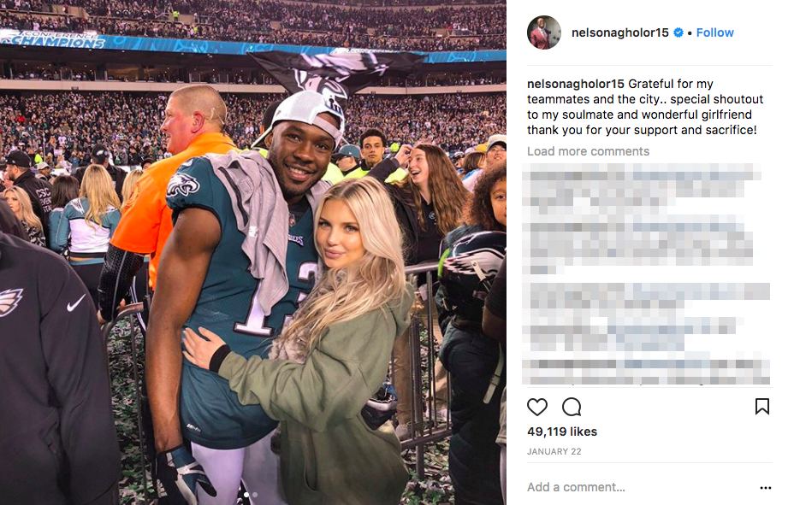The image size is (788, 505).
Task: View the 49,119 likes list
Action: (x=562, y=432)
